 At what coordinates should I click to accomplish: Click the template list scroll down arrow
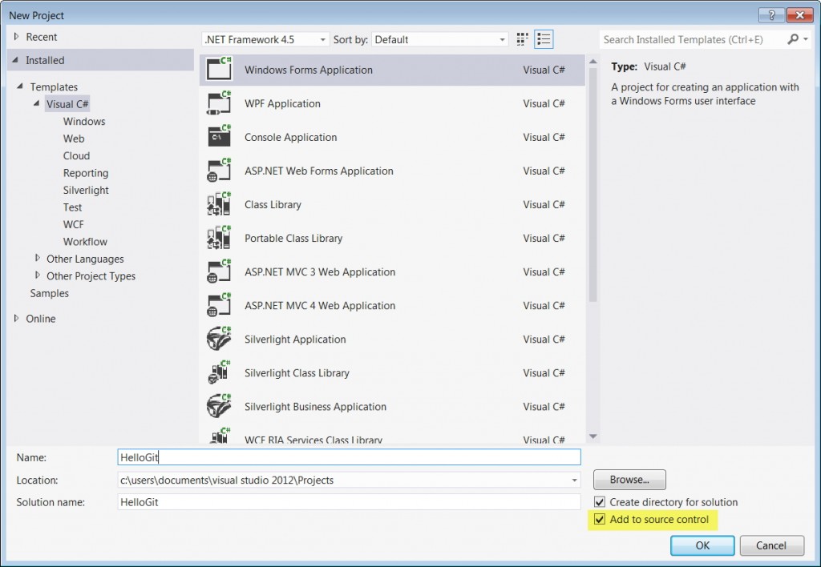point(592,436)
